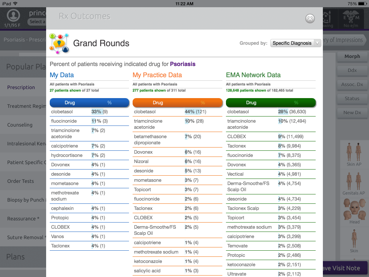This screenshot has width=369, height=277.
Task: Click the Ddx button
Action: click(x=352, y=70)
